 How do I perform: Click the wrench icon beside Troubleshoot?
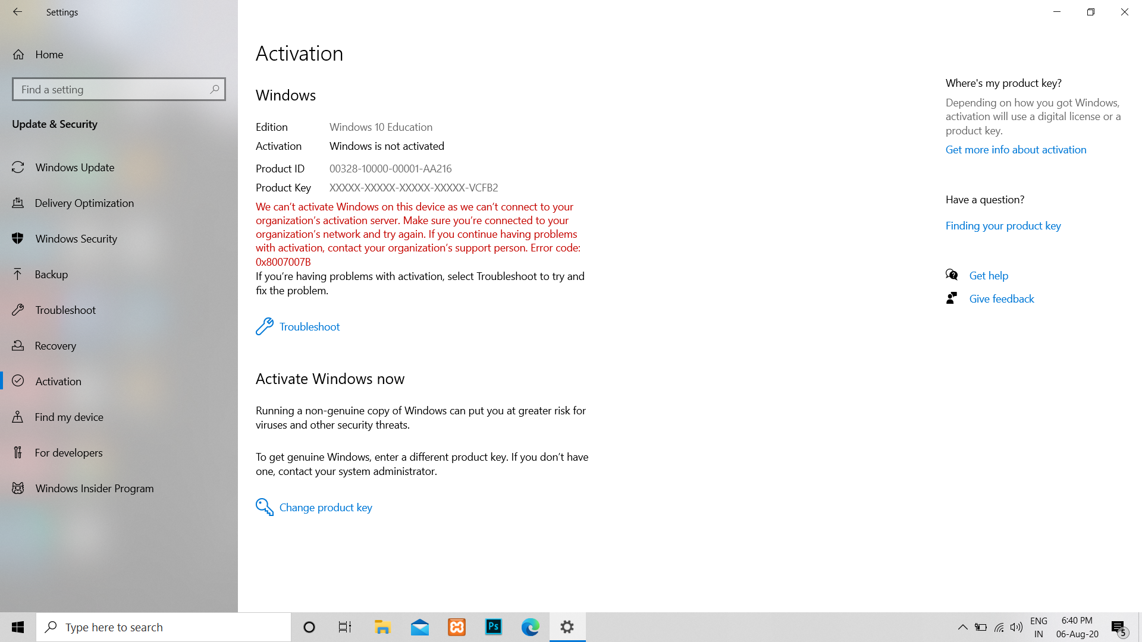click(x=265, y=326)
